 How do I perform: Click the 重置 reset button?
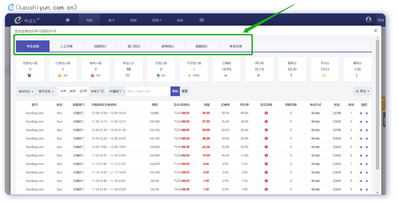[x=185, y=91]
